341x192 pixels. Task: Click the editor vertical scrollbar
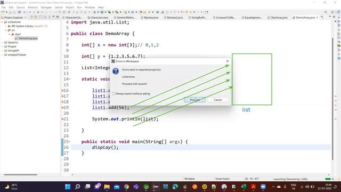coord(332,99)
